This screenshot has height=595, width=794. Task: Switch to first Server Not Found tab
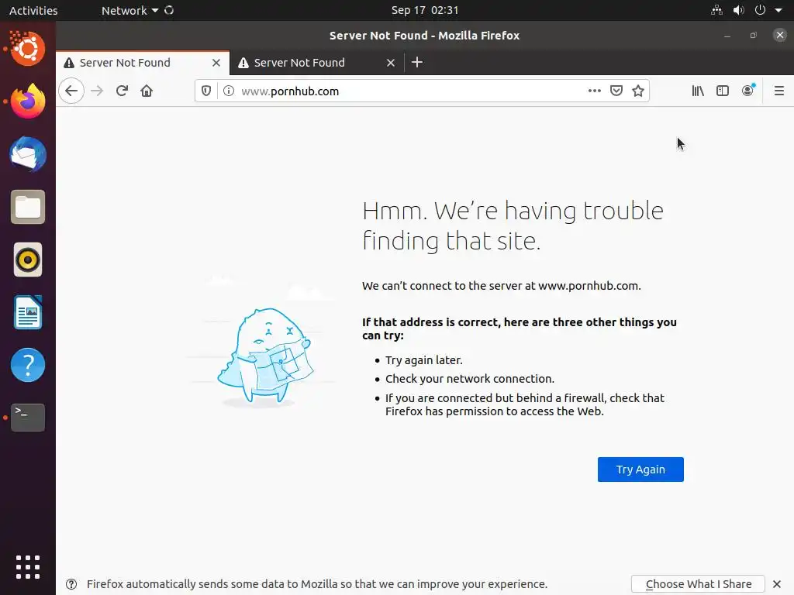143,63
